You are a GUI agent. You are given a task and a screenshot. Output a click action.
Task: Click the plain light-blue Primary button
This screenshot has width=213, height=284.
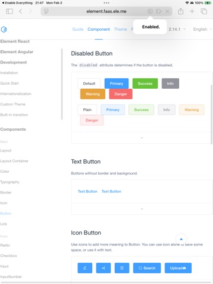[x=113, y=109]
